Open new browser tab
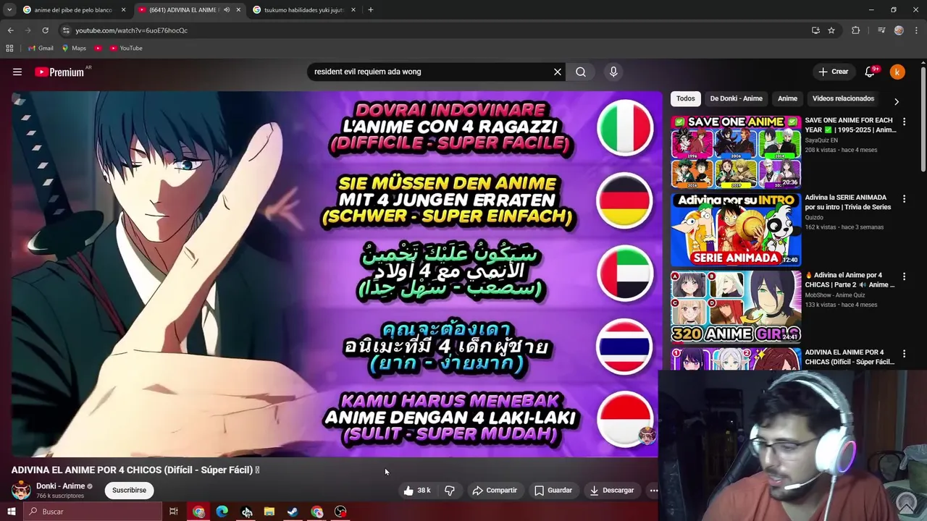 tap(370, 10)
